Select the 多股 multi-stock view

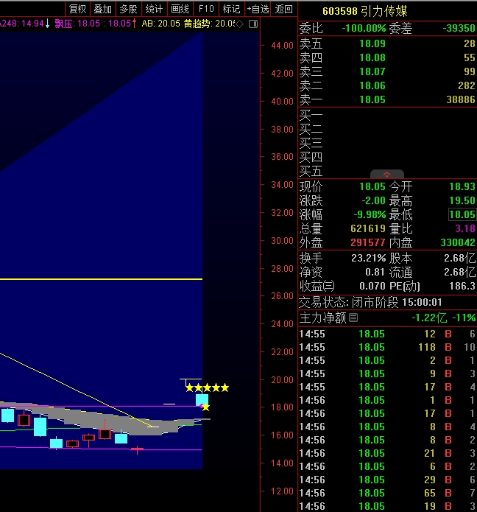pyautogui.click(x=128, y=9)
